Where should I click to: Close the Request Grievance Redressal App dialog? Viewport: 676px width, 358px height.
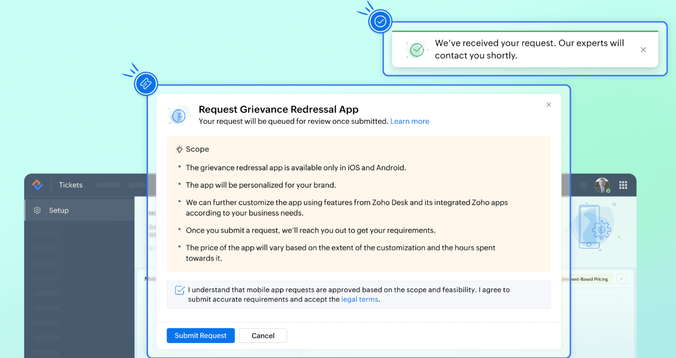click(548, 105)
